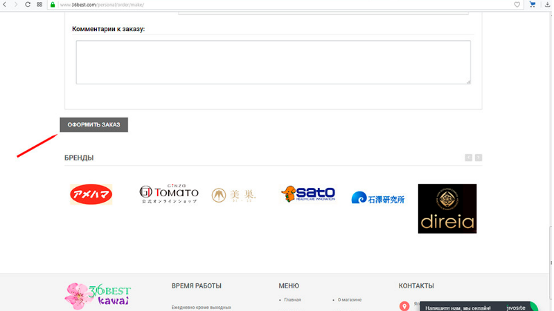
Task: Select the direia brand tile
Action: (447, 208)
